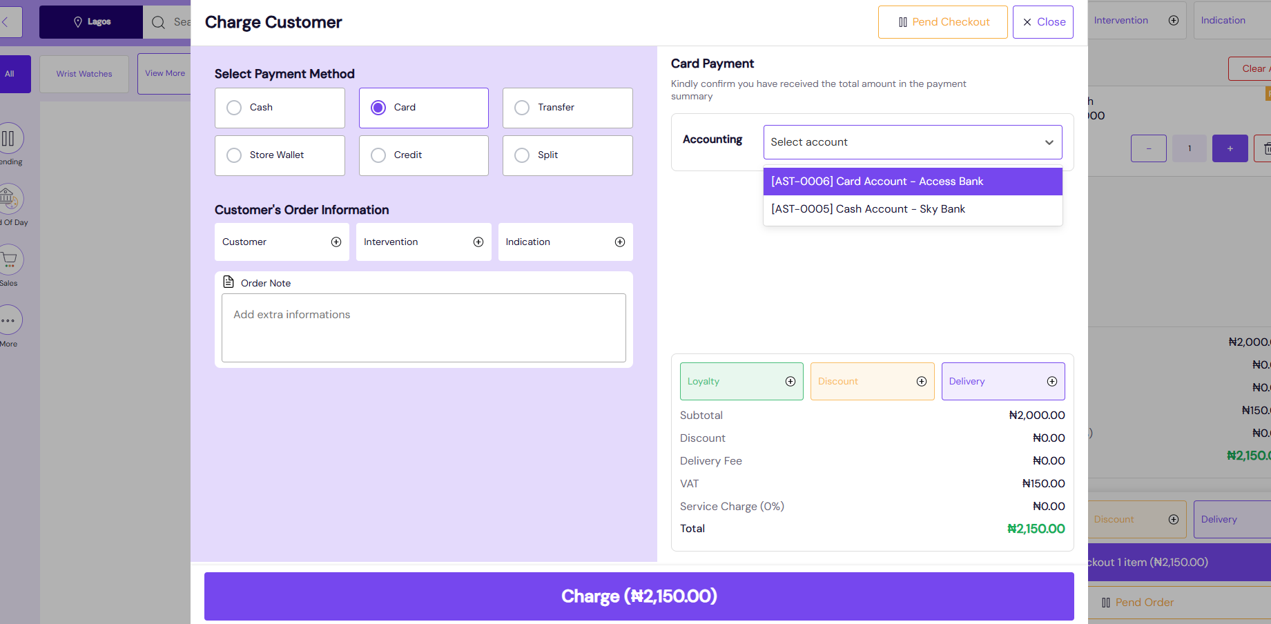The image size is (1271, 624).
Task: Add Discount in the payment summary
Action: point(872,382)
